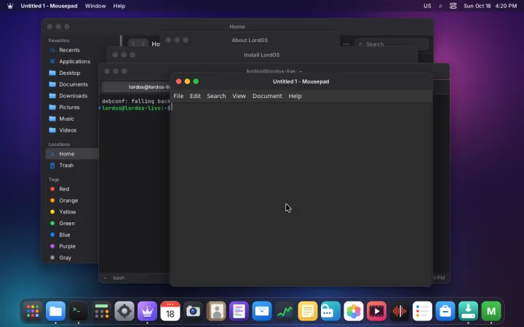This screenshot has width=524, height=327.
Task: Maximize Mousepad with the green button
Action: click(x=196, y=81)
